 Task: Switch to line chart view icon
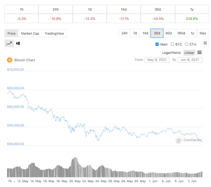(9, 43)
